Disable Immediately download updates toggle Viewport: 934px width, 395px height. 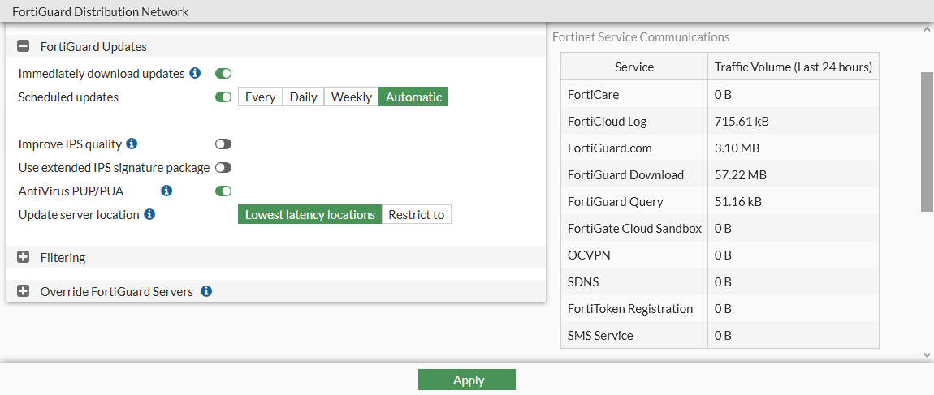(x=223, y=74)
